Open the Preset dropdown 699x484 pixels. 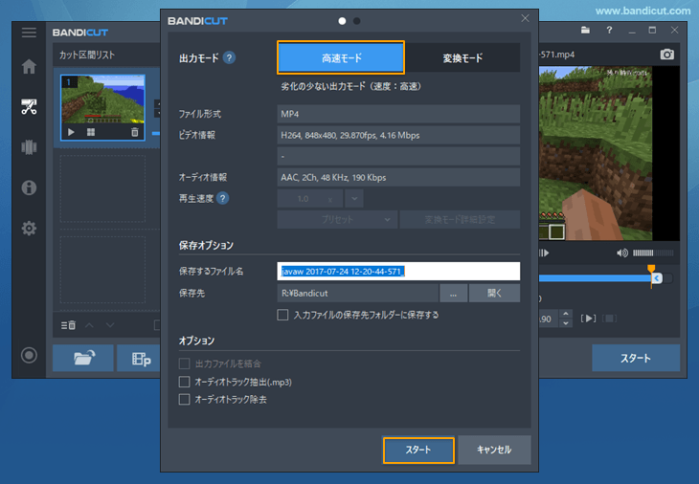pos(337,219)
